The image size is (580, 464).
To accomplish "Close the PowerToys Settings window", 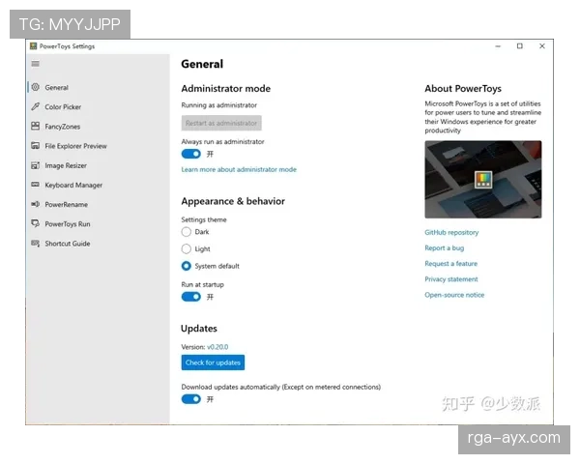I will point(542,45).
